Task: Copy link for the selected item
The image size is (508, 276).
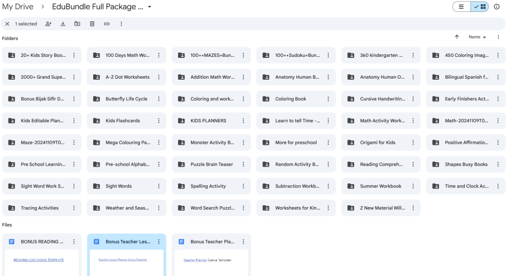Action: [107, 24]
